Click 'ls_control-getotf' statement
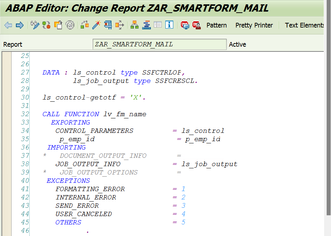 79,98
